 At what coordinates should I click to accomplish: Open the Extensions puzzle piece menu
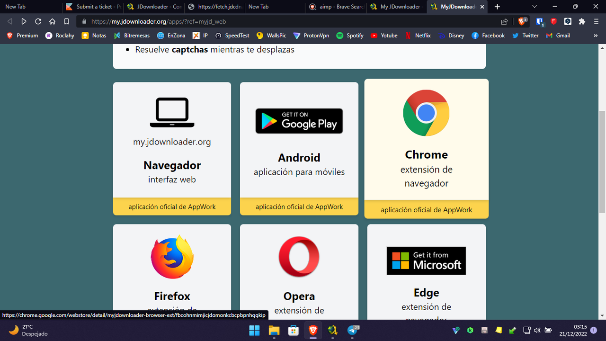click(582, 21)
